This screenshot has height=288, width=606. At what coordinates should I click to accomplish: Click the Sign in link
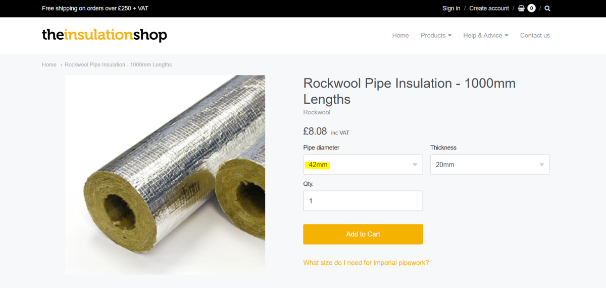(451, 8)
